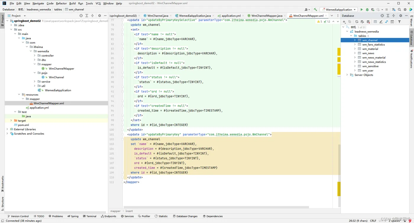Viewport: 414px width, 223px height.
Task: Open Problems tool window
Action: click(56, 216)
